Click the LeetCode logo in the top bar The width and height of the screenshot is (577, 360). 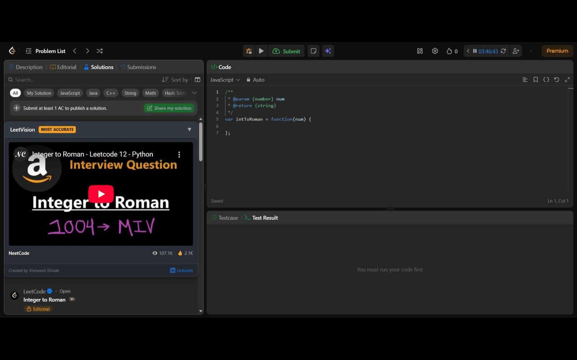coord(12,51)
